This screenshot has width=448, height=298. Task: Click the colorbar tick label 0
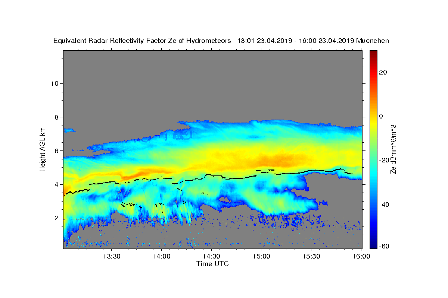[381, 116]
